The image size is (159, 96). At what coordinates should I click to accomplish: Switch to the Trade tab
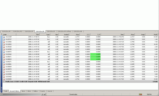point(6,91)
